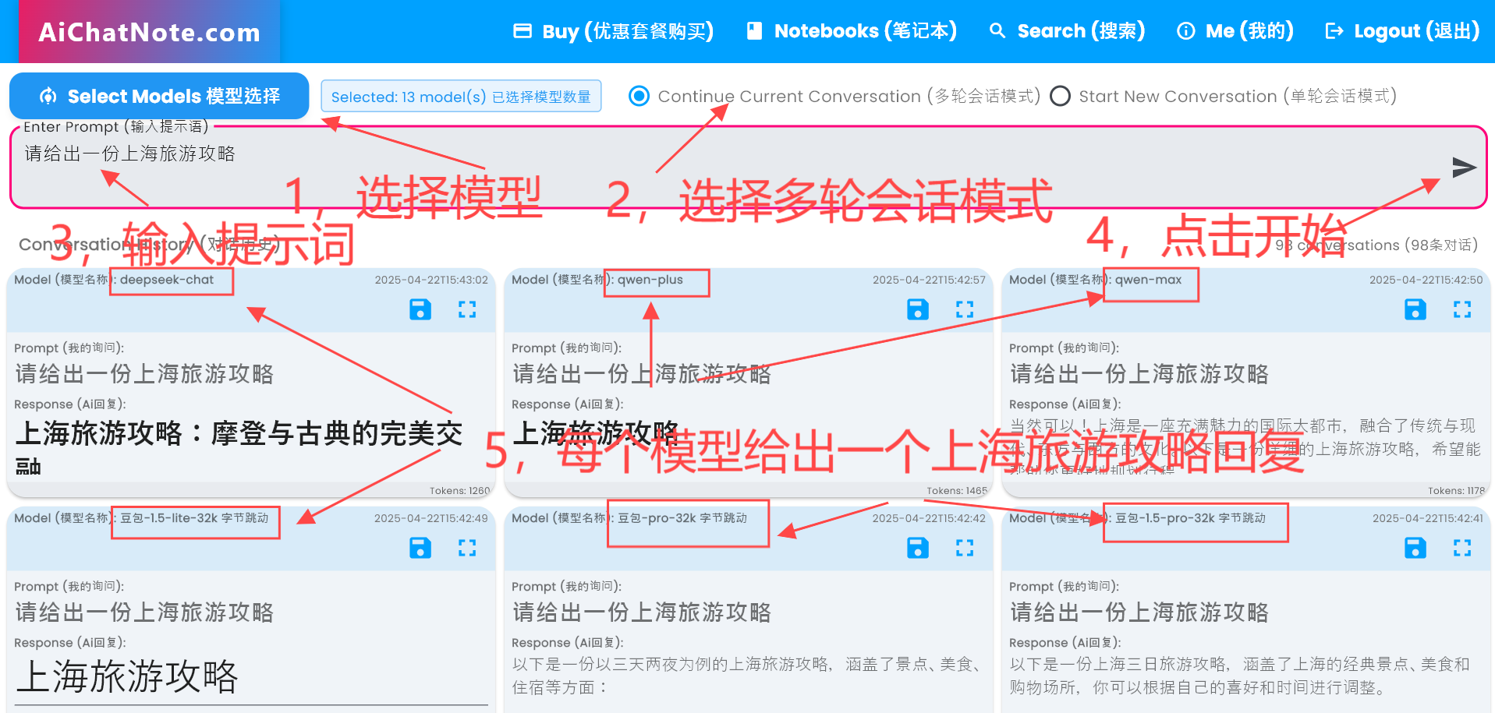Save the 豆包-pro-32k conversation
Screen dimensions: 1495x713
[x=918, y=548]
